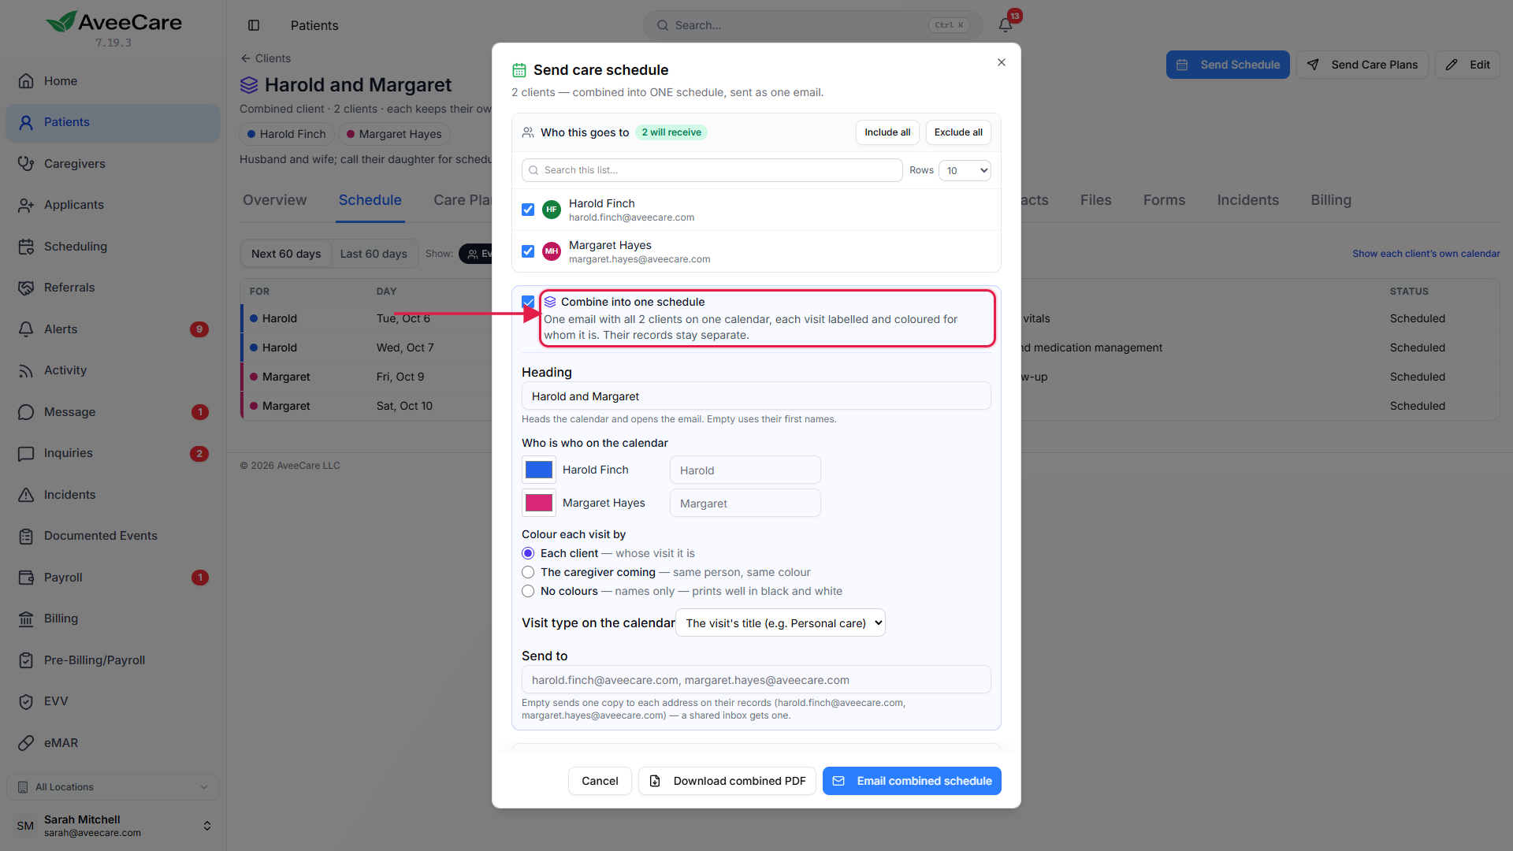Viewport: 1513px width, 851px height.
Task: Click the Send to email field
Action: pyautogui.click(x=756, y=680)
